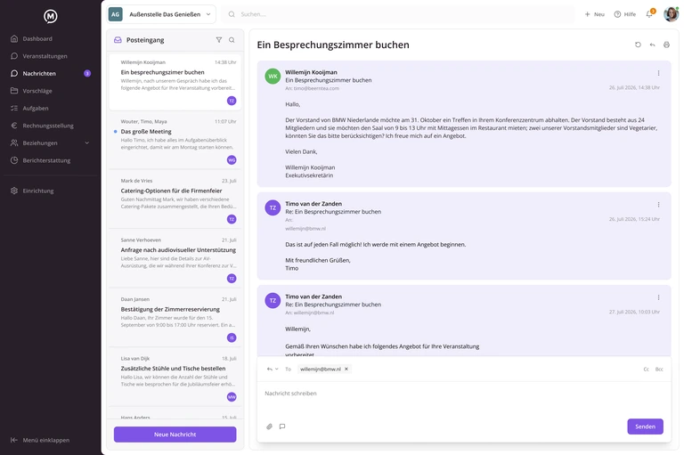
Task: Select Nachrichten in the sidebar
Action: click(50, 73)
